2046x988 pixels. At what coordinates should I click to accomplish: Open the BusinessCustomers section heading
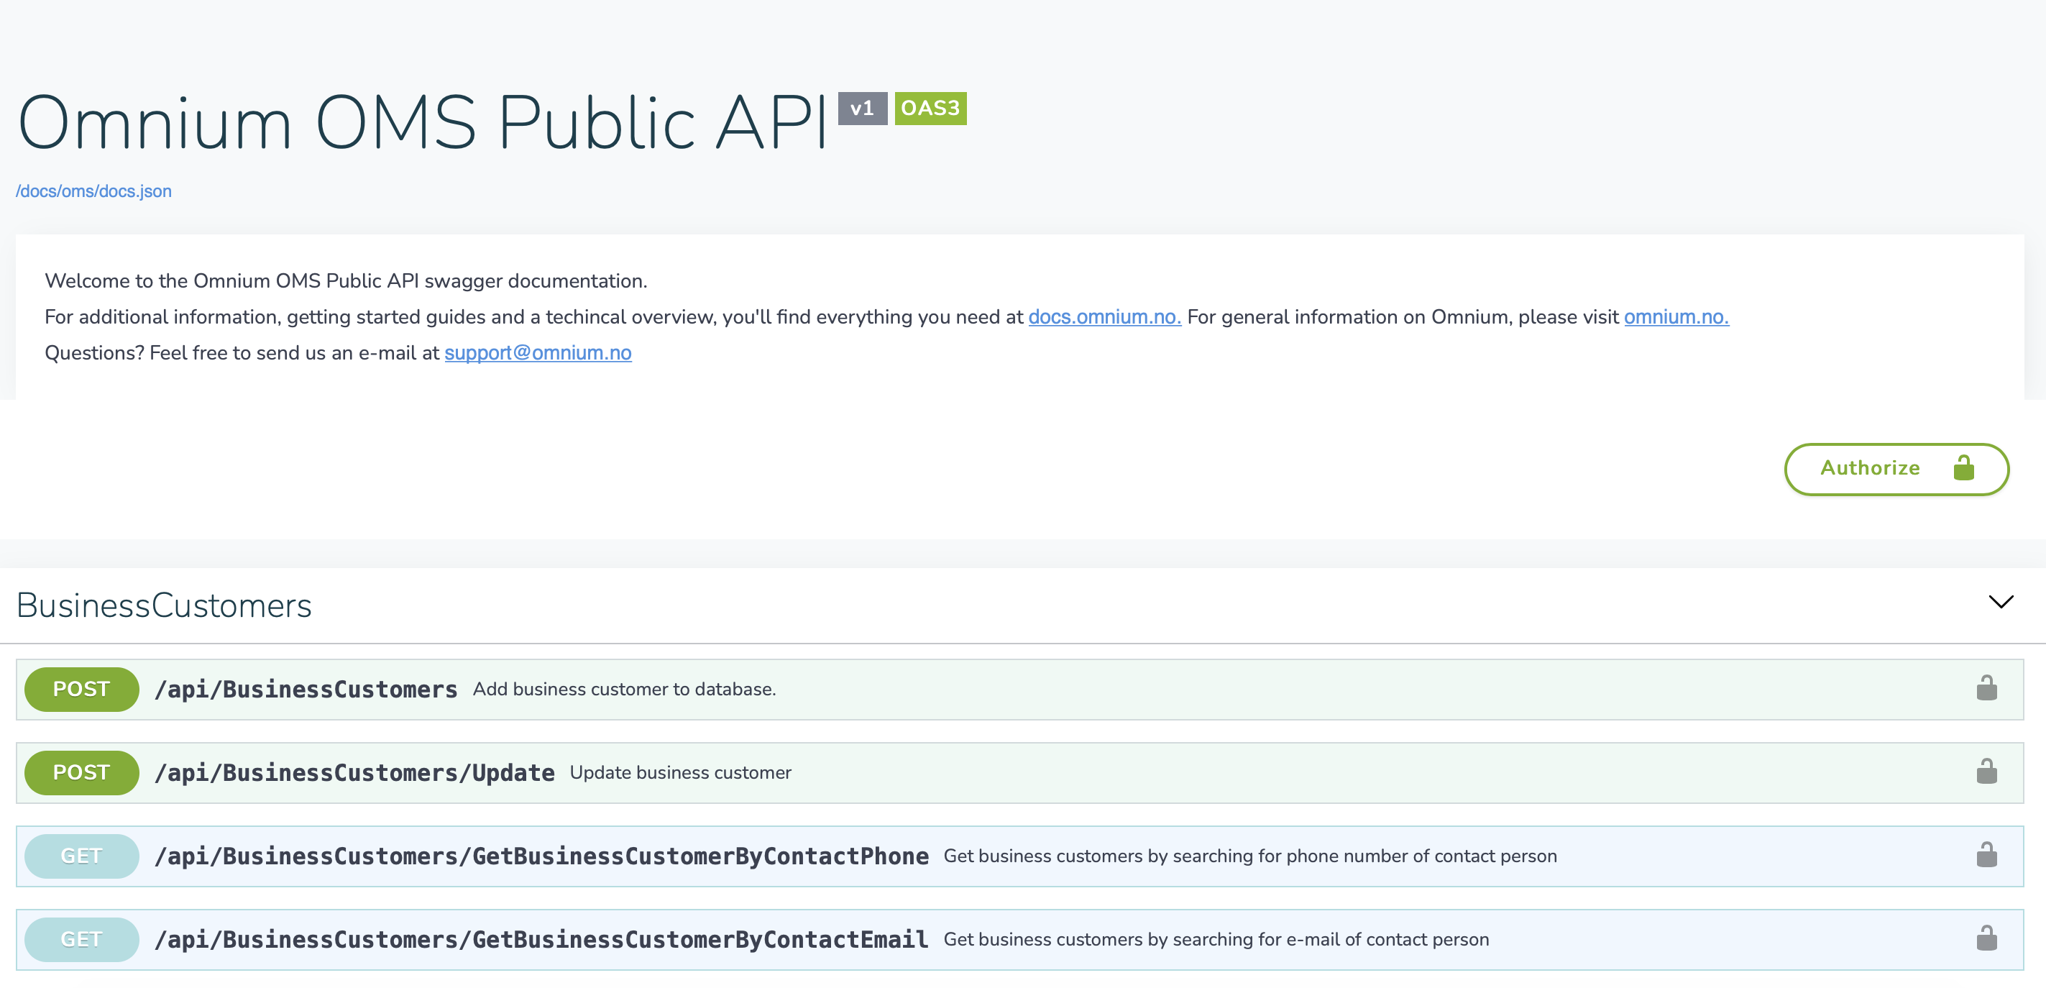click(164, 605)
